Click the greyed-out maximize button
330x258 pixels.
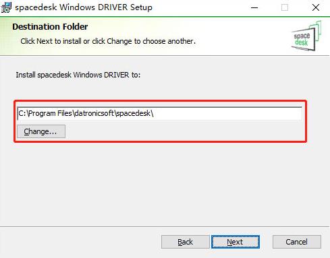pyautogui.click(x=285, y=7)
